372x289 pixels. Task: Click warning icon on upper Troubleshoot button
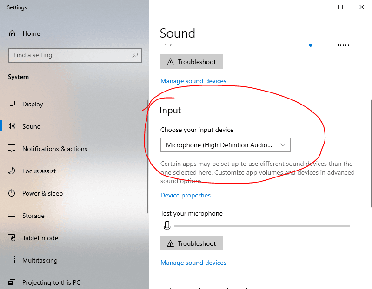[170, 62]
